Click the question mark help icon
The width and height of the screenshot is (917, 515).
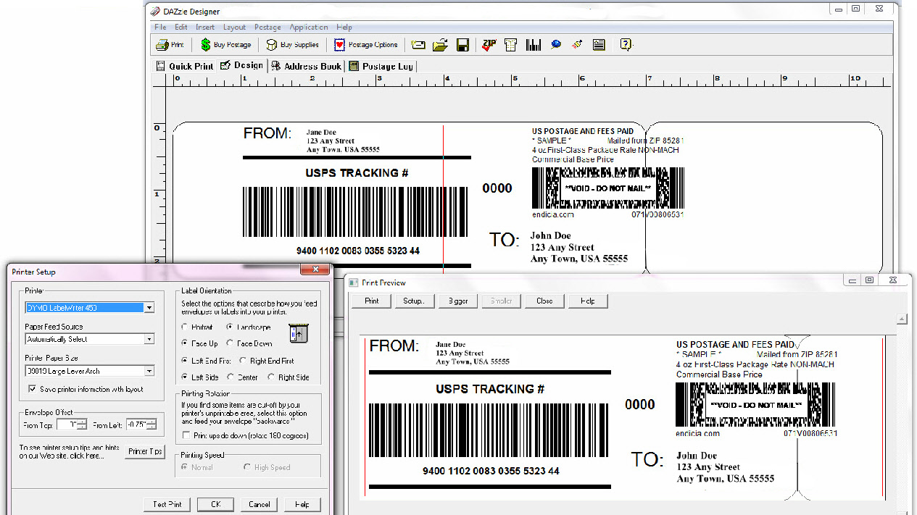point(626,45)
